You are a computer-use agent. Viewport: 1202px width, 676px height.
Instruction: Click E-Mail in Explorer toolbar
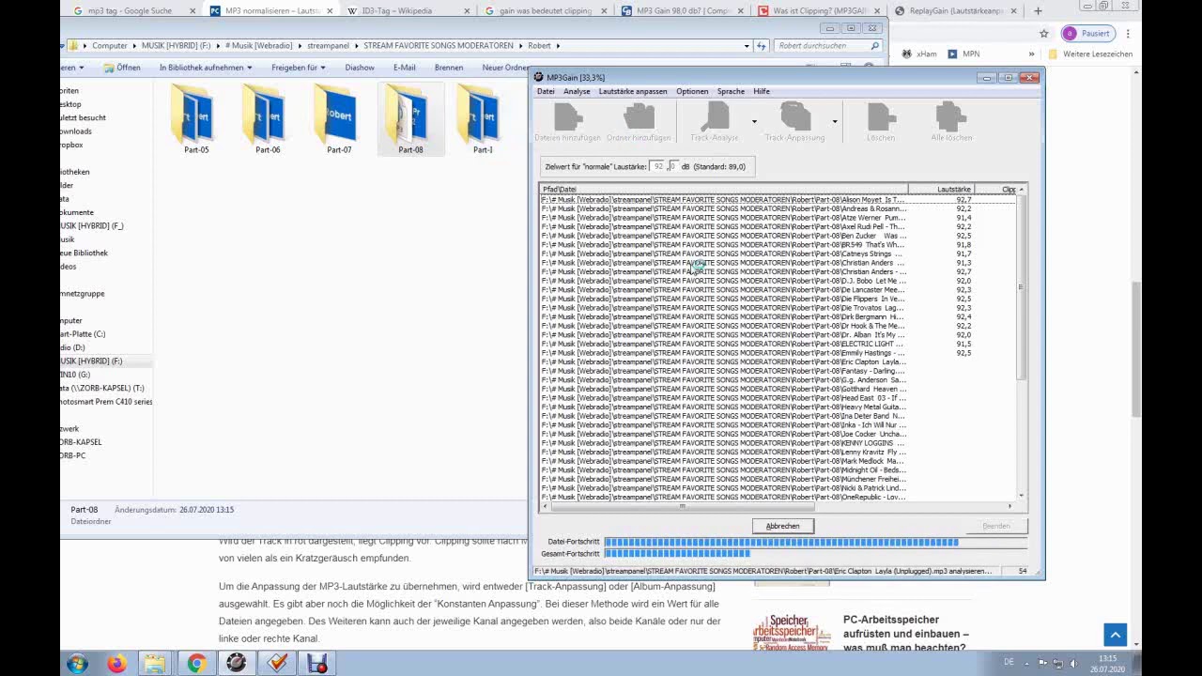tap(405, 68)
